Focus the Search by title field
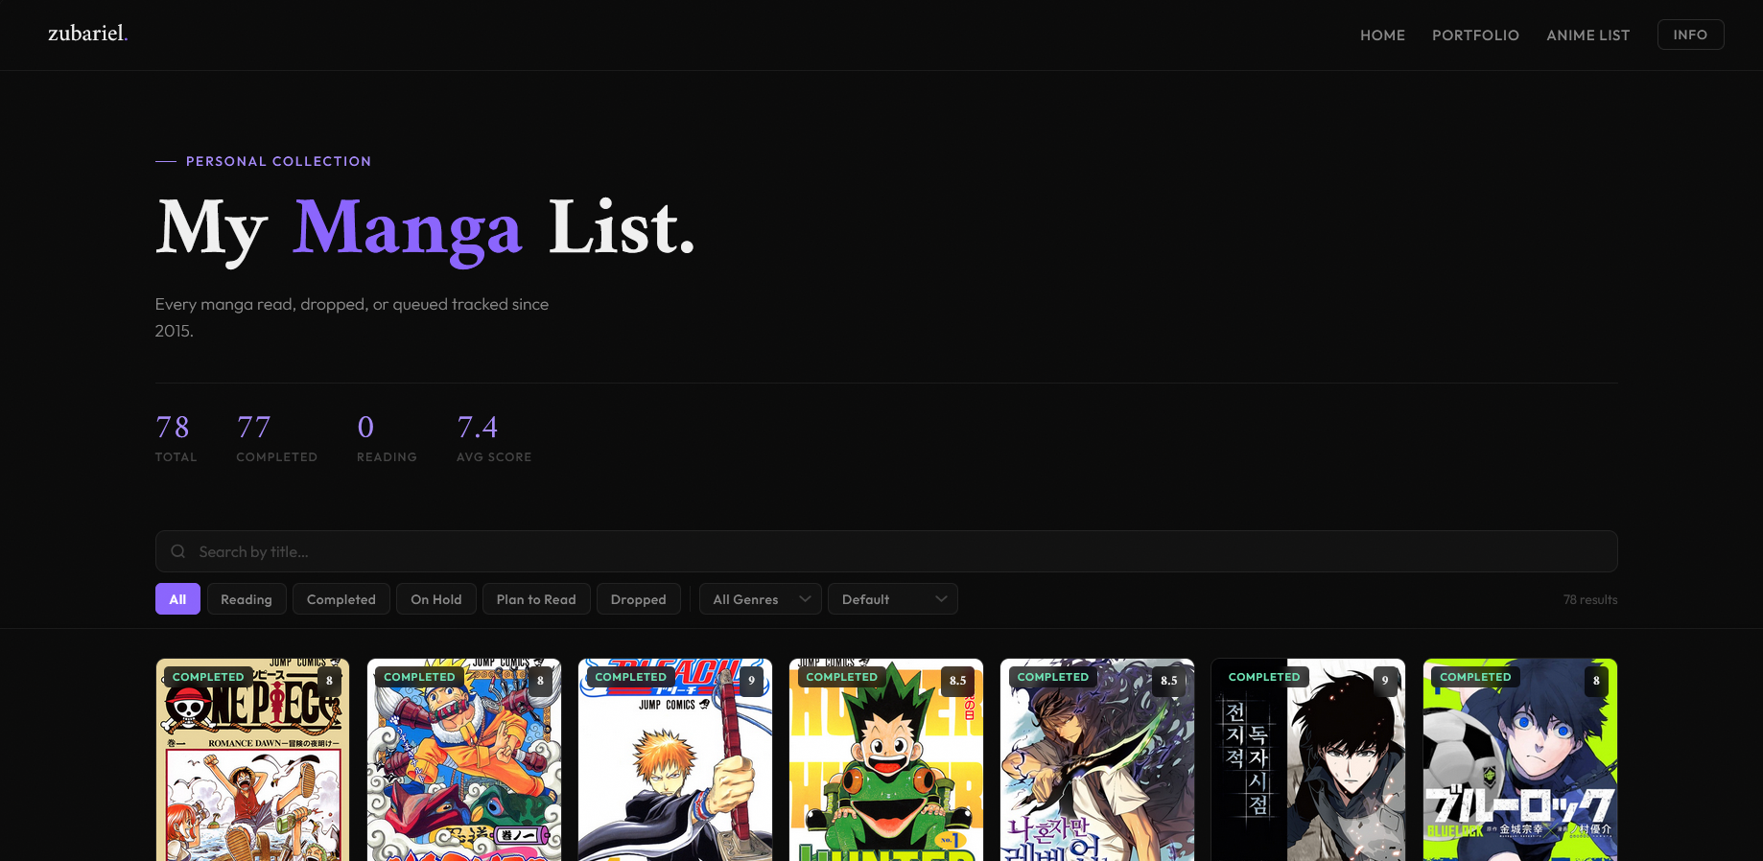This screenshot has width=1763, height=861. pos(886,551)
